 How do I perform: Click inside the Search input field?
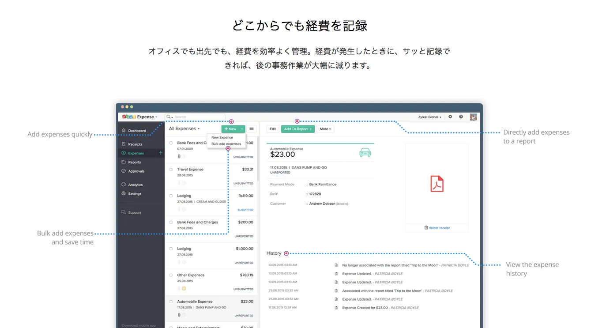pyautogui.click(x=195, y=117)
